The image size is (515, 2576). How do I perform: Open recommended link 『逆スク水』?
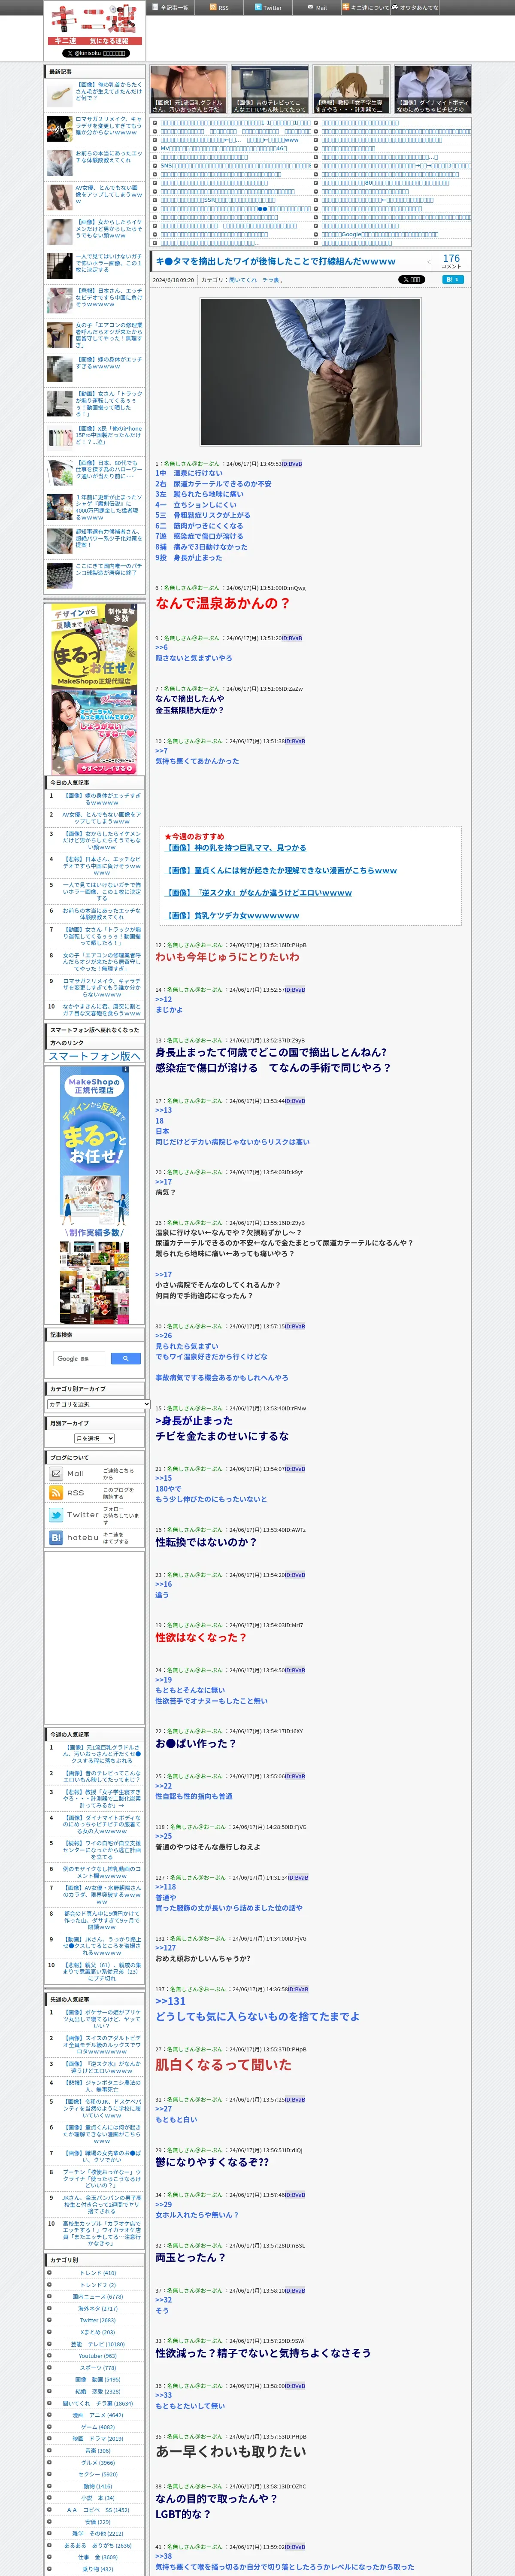pyautogui.click(x=259, y=893)
